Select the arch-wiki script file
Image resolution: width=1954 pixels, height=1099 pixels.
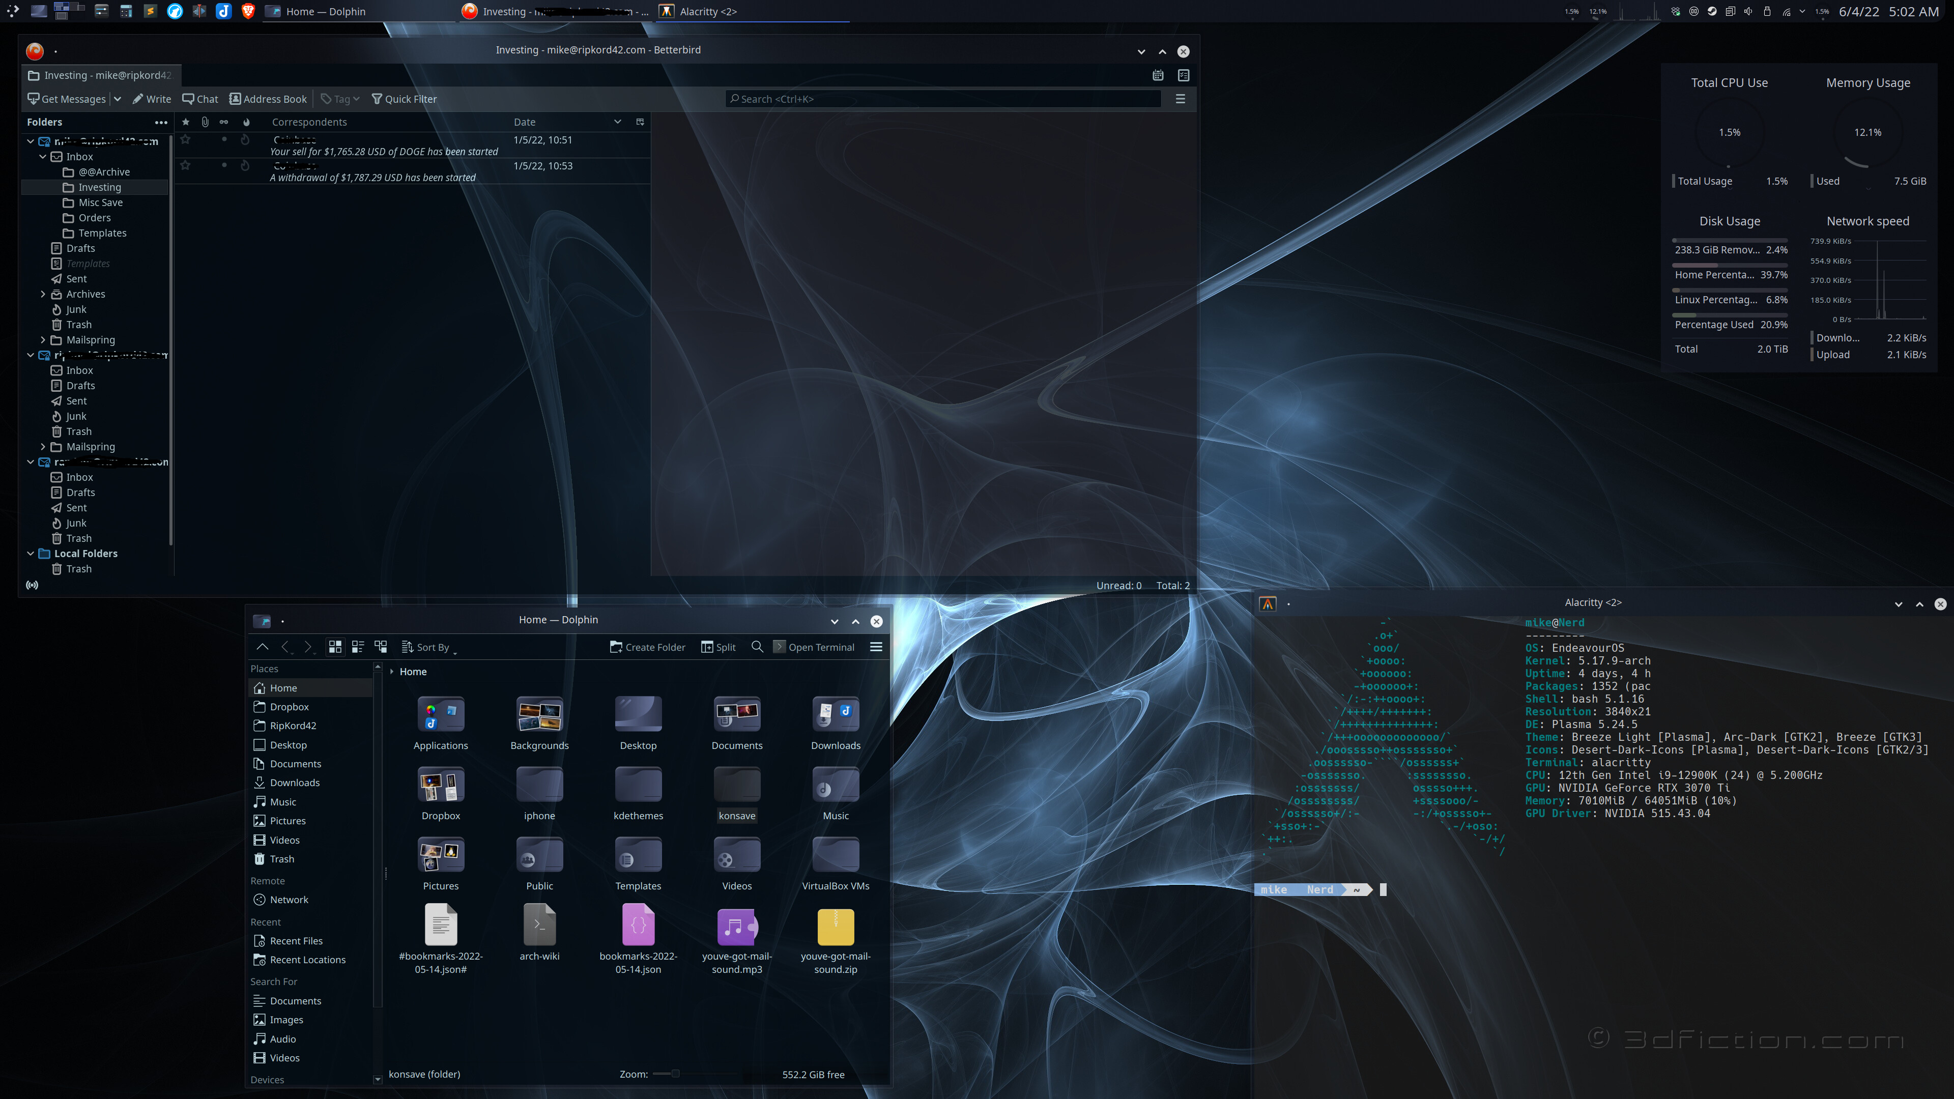(539, 933)
